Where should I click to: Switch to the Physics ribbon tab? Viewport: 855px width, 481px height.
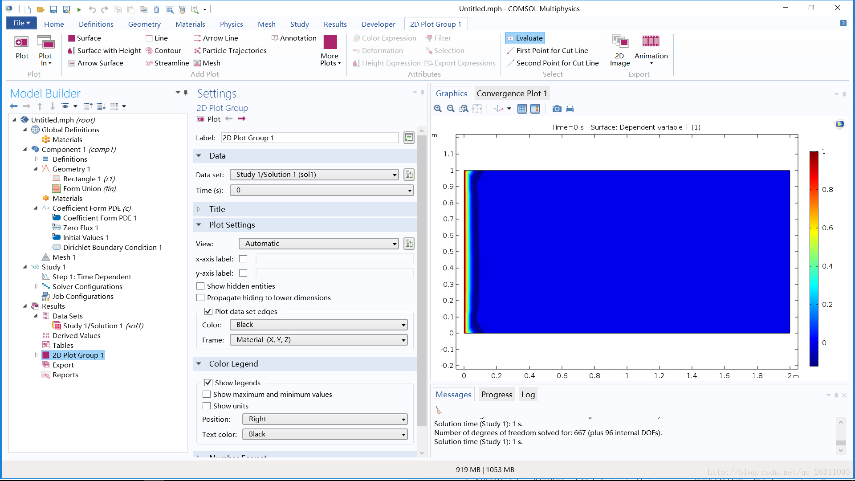coord(231,24)
